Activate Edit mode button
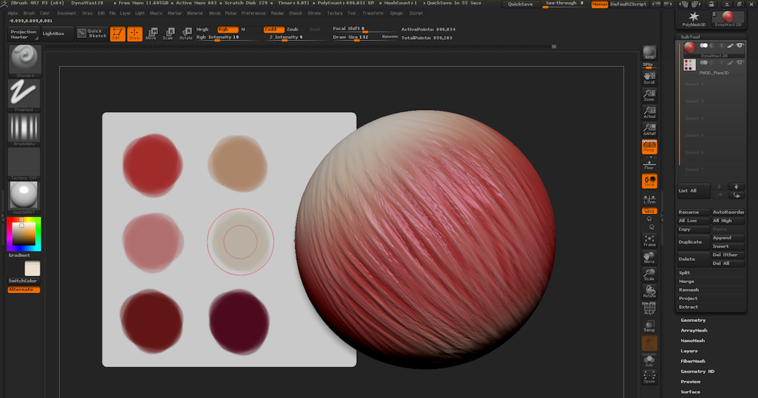758x398 pixels. point(117,34)
